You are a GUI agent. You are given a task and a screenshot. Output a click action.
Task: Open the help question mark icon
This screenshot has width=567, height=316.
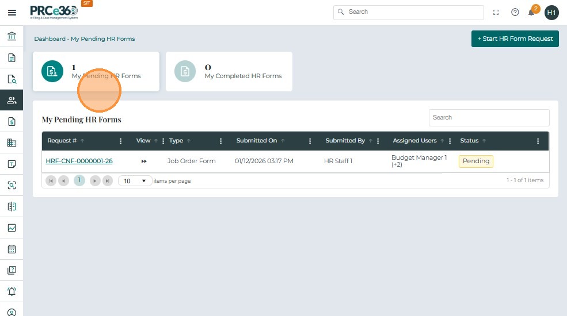tap(515, 13)
